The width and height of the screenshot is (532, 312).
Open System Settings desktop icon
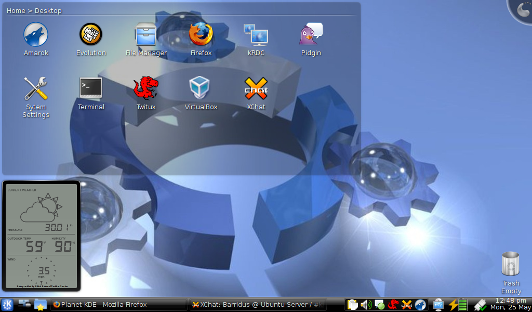point(36,89)
